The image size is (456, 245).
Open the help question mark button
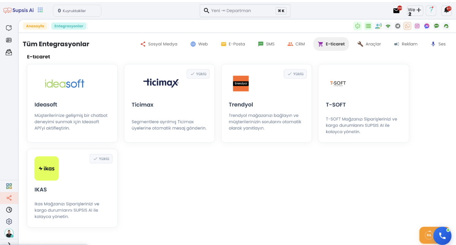click(431, 10)
